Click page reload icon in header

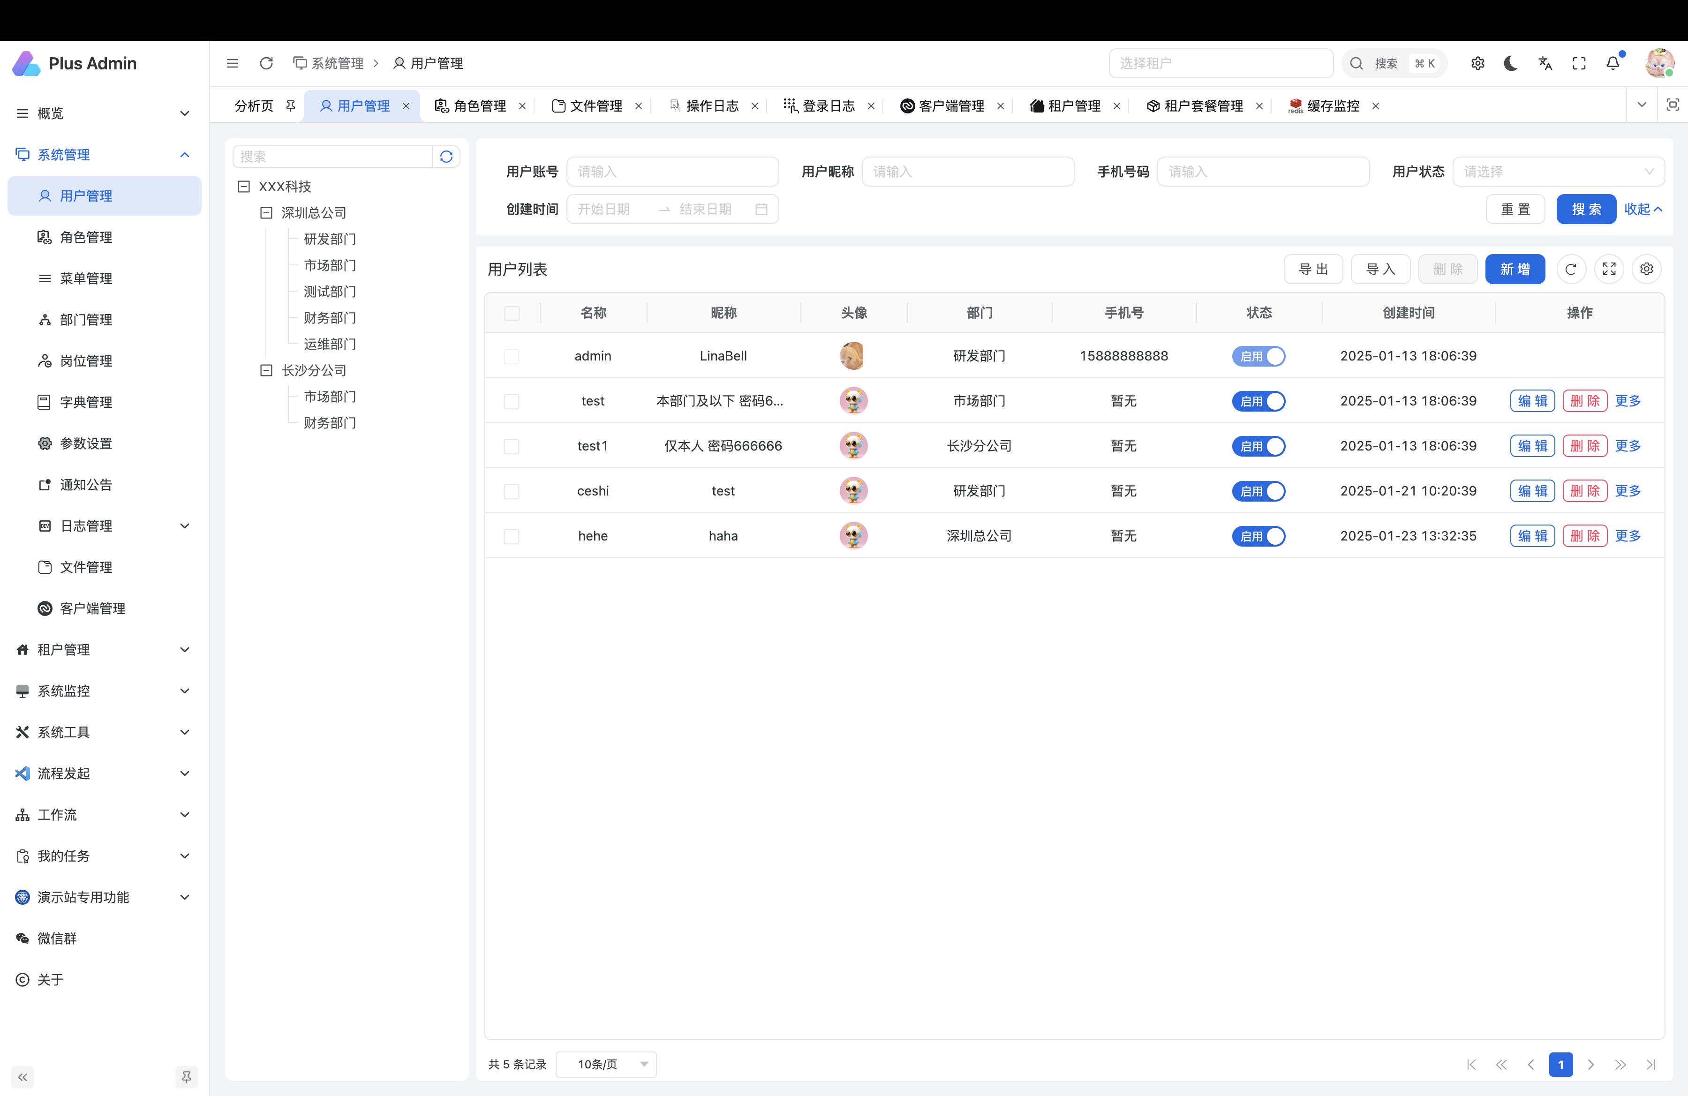point(267,64)
